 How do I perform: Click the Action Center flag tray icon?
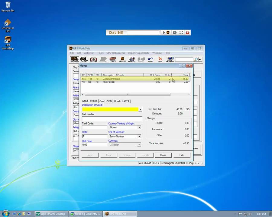[240, 214]
